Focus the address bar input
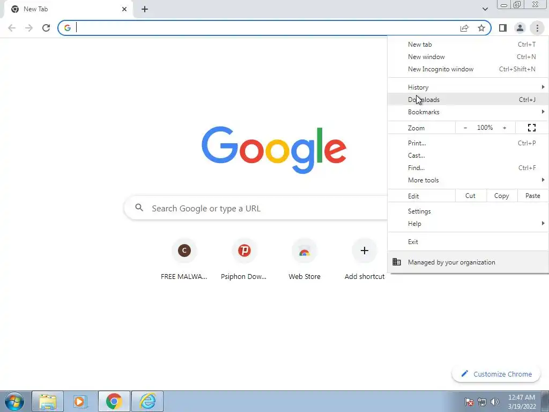 [266, 28]
